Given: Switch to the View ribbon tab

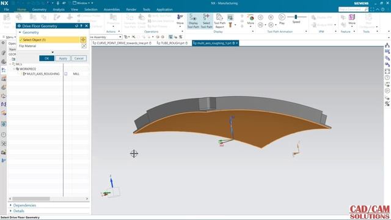Looking at the screenshot, I should point(75,10).
